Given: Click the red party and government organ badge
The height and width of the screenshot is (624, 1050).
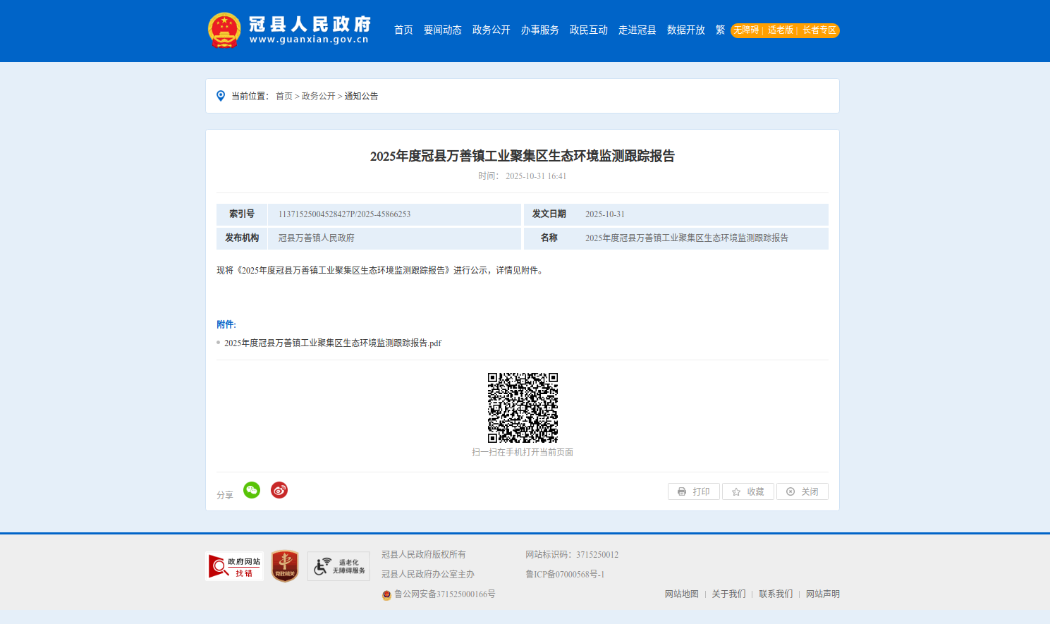Looking at the screenshot, I should [285, 566].
